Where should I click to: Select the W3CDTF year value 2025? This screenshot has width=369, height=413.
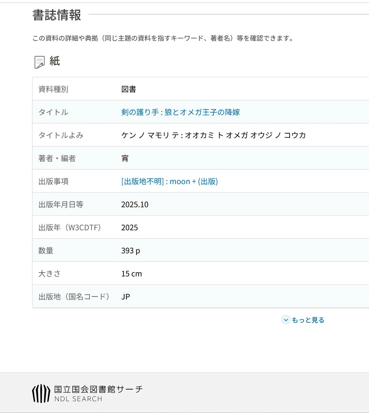point(129,228)
